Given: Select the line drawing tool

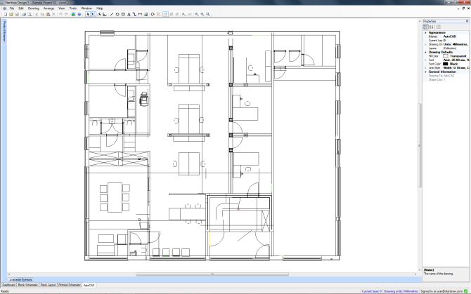Looking at the screenshot, I should (x=110, y=14).
